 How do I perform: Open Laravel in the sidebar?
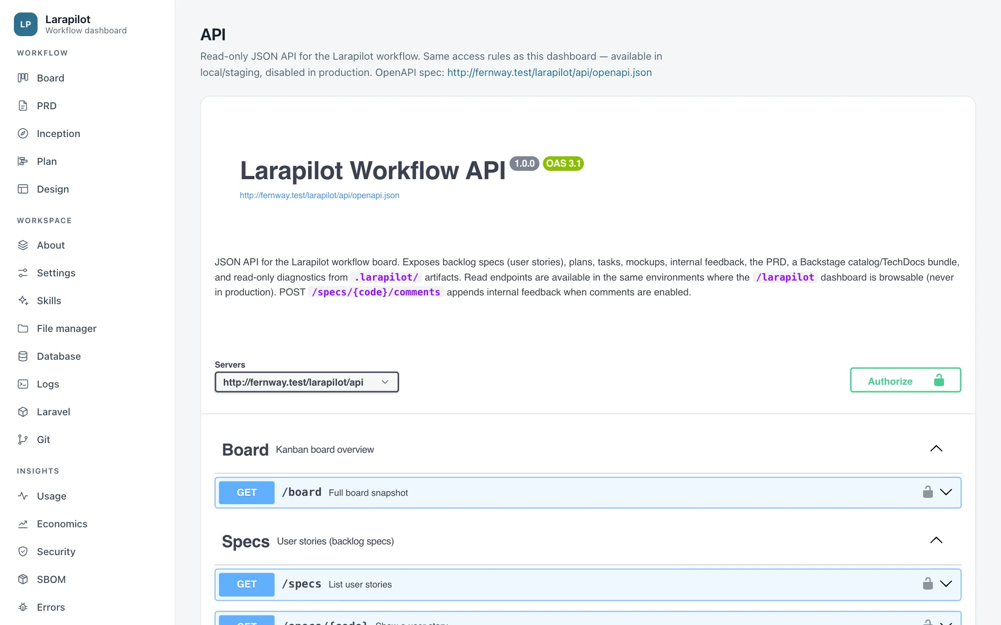coord(53,412)
